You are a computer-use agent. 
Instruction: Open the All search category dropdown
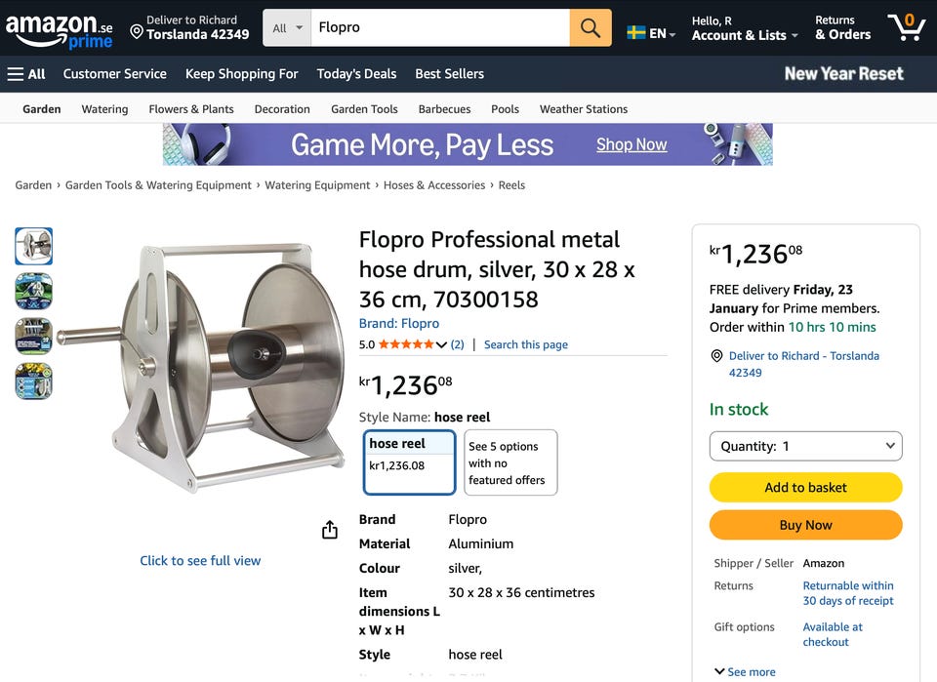pos(288,28)
